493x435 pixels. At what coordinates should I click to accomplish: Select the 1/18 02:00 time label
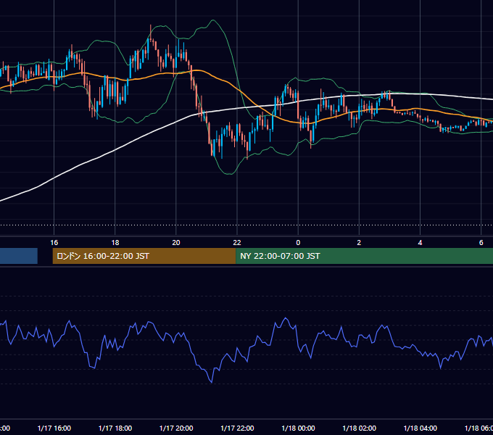359,428
